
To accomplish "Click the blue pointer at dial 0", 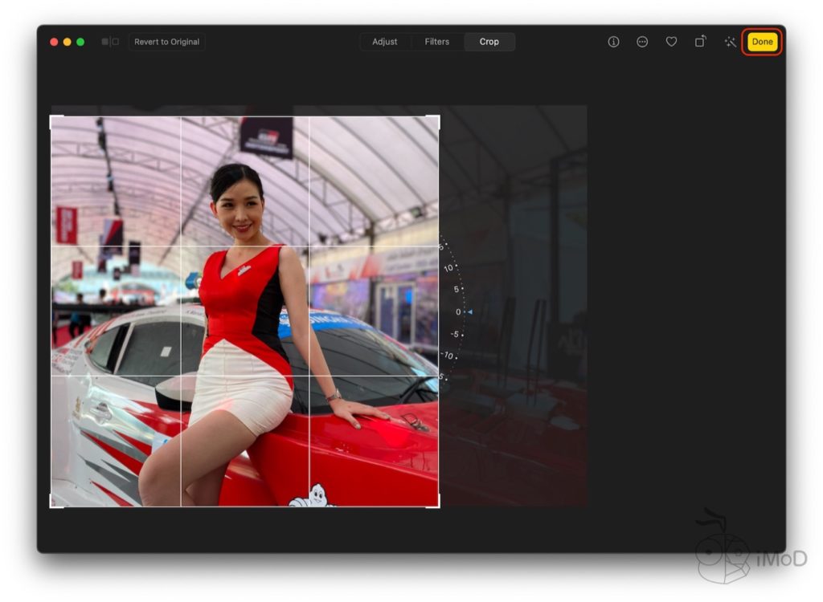I will pyautogui.click(x=470, y=311).
